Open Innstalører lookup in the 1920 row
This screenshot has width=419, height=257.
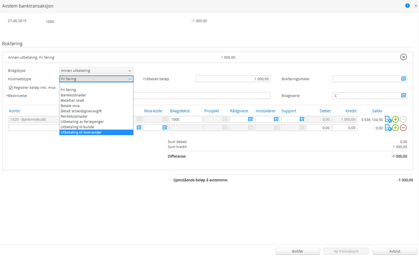click(276, 119)
